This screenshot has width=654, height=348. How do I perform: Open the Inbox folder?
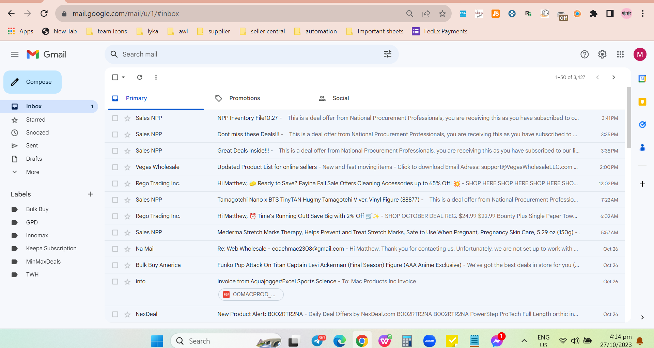[x=49, y=106]
